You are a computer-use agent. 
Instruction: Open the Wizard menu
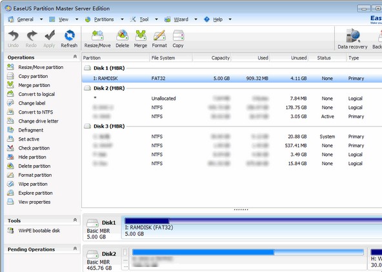tap(181, 19)
